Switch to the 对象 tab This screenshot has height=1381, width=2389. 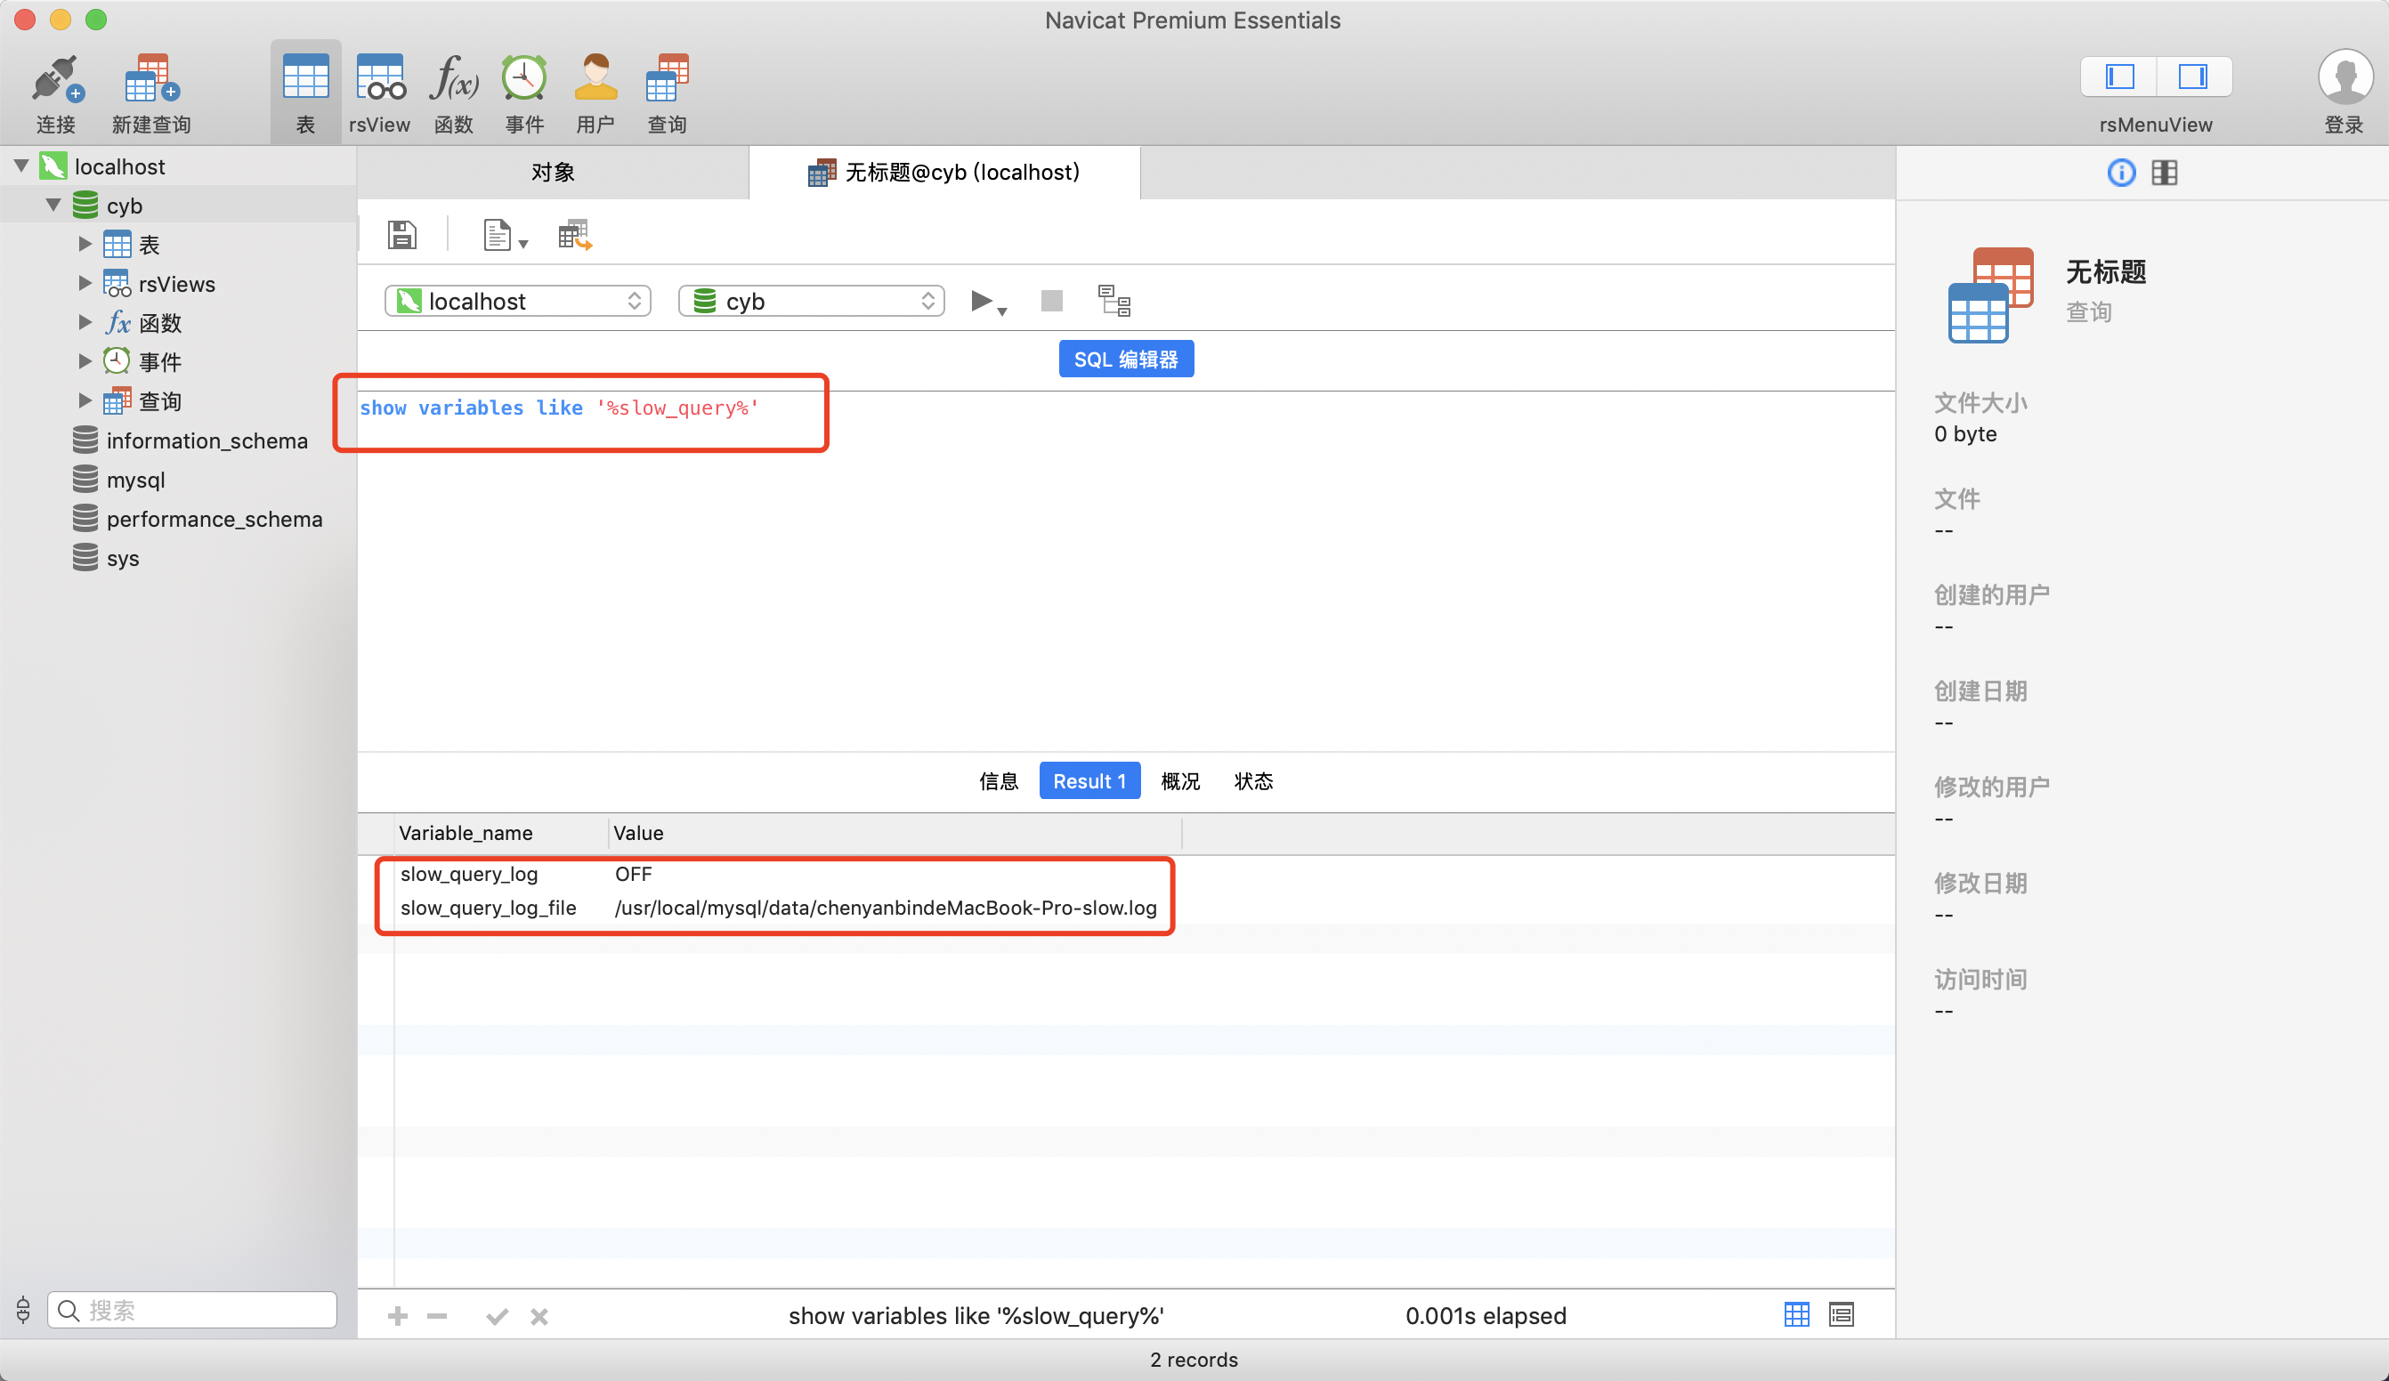553,173
